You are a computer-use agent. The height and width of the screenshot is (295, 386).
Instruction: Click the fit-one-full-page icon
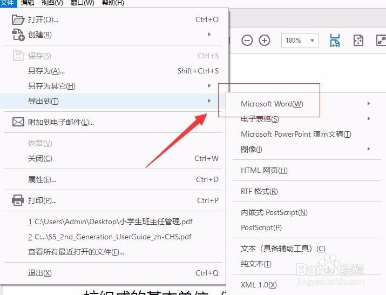[358, 40]
